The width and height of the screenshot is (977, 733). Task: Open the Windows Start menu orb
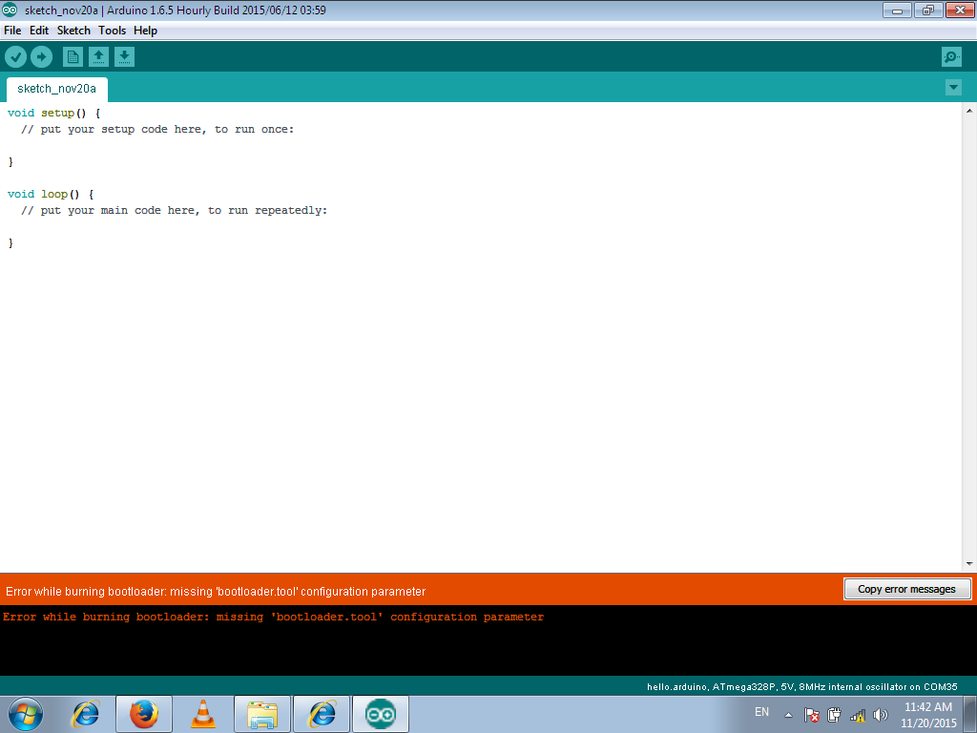(25, 714)
